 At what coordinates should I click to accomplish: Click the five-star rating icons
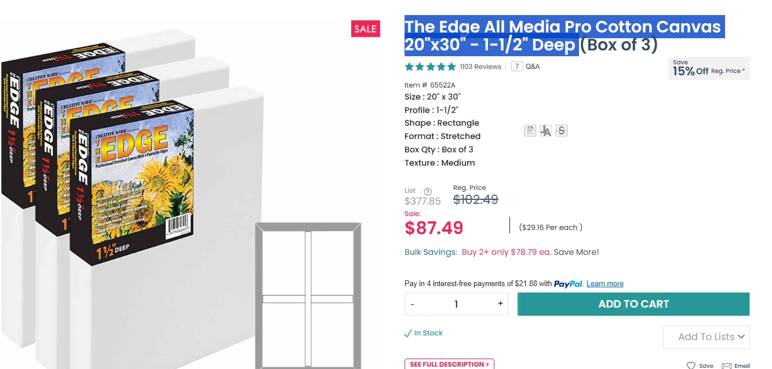click(x=430, y=67)
